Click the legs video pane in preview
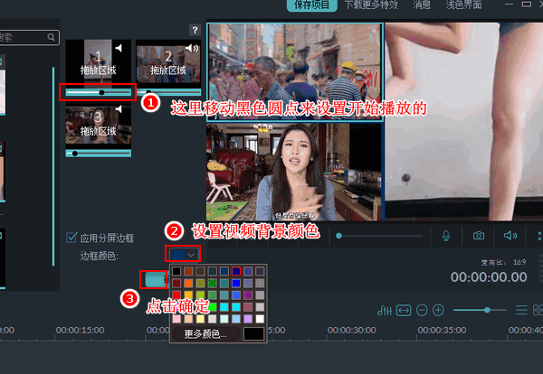The image size is (543, 374). tap(464, 122)
